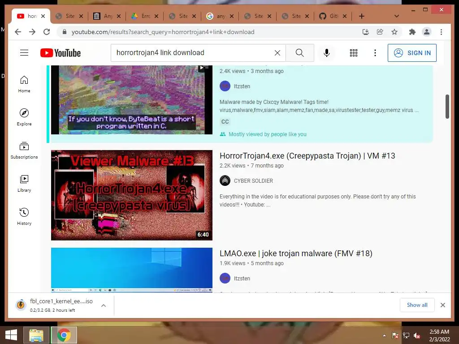Click '2.2K views • 7 months ago' text
Viewport: 459px width, 344px height.
[251, 166]
